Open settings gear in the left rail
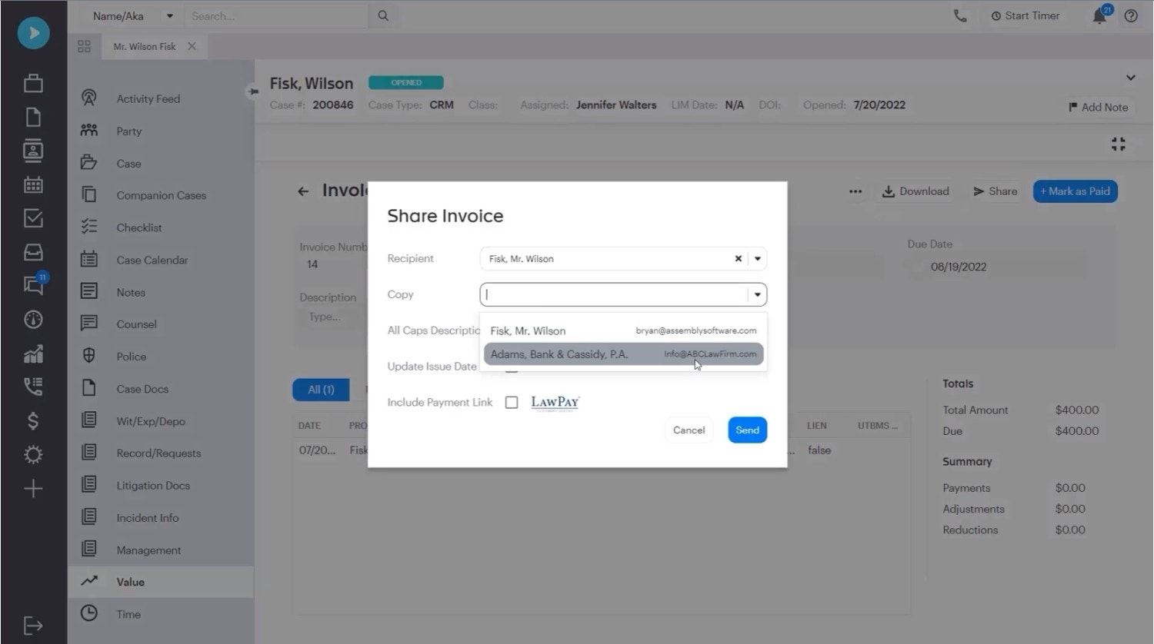This screenshot has width=1154, height=644. click(32, 454)
